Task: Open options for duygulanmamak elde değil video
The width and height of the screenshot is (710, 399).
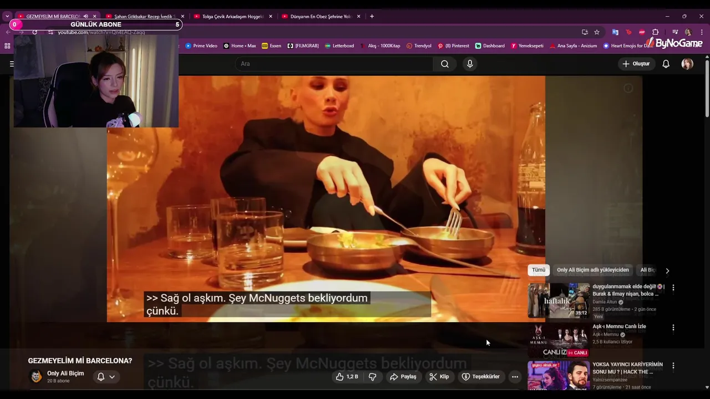Action: (x=673, y=288)
